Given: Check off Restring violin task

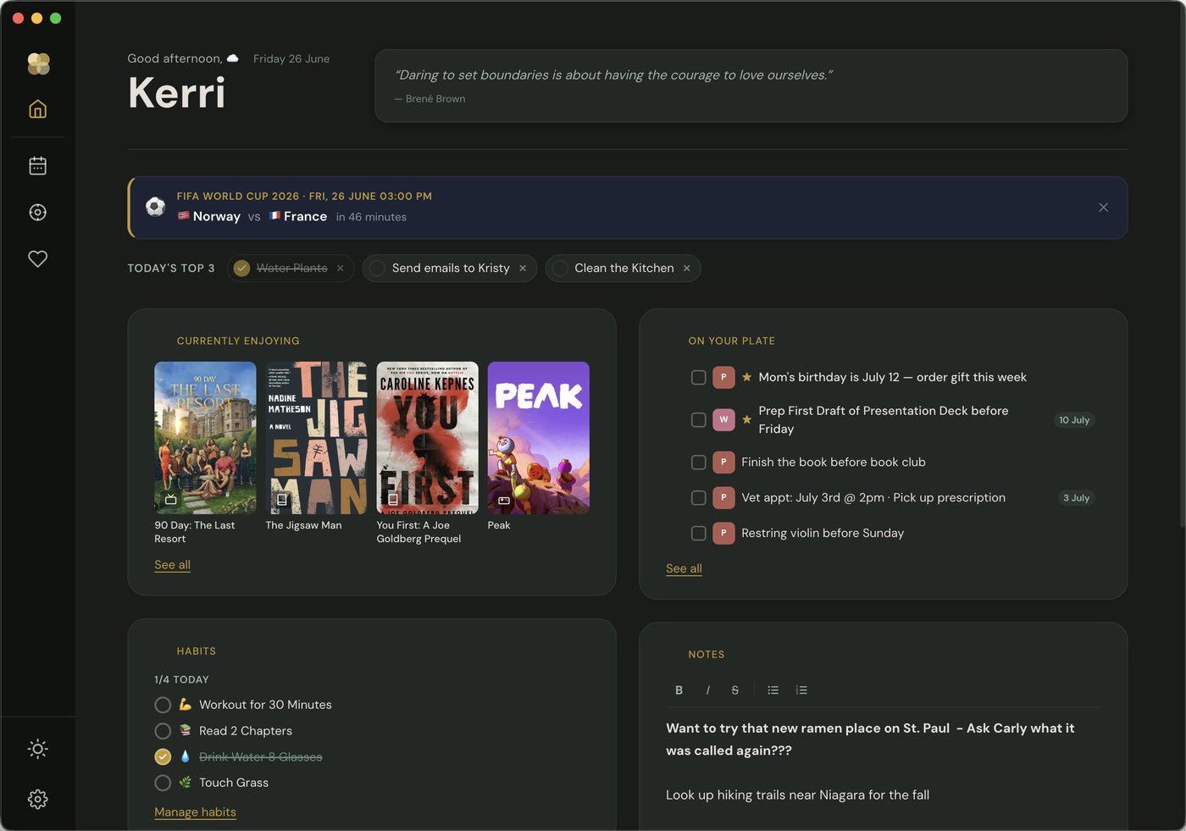Looking at the screenshot, I should (698, 534).
